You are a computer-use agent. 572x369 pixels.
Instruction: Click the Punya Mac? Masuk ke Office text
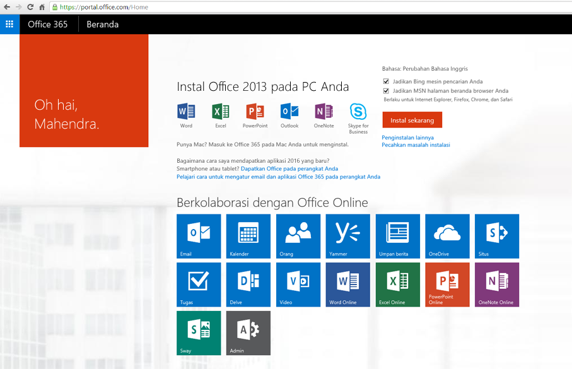[x=262, y=144]
